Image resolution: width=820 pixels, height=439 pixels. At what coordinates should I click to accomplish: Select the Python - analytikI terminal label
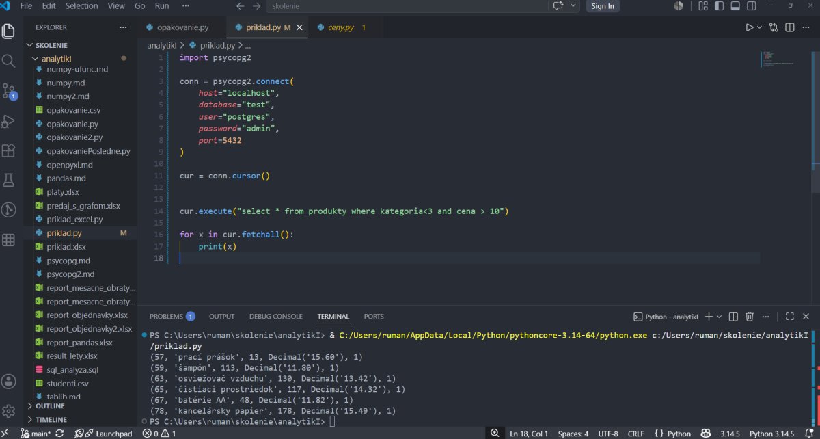pyautogui.click(x=666, y=317)
